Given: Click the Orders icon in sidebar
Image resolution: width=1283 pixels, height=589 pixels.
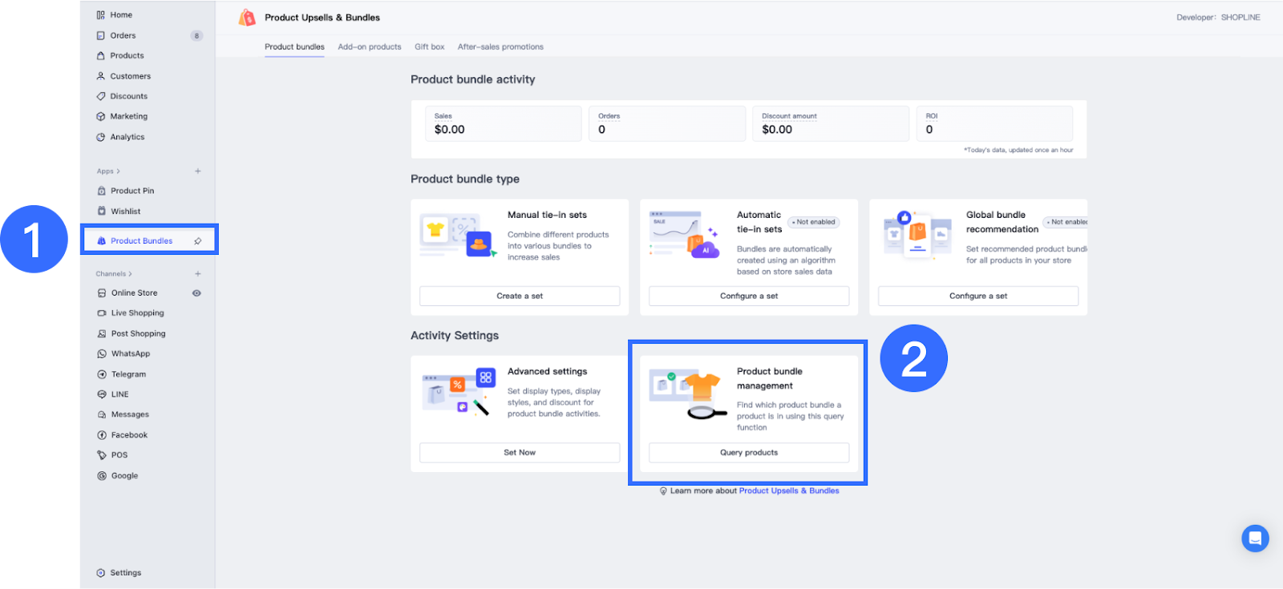Looking at the screenshot, I should point(101,35).
